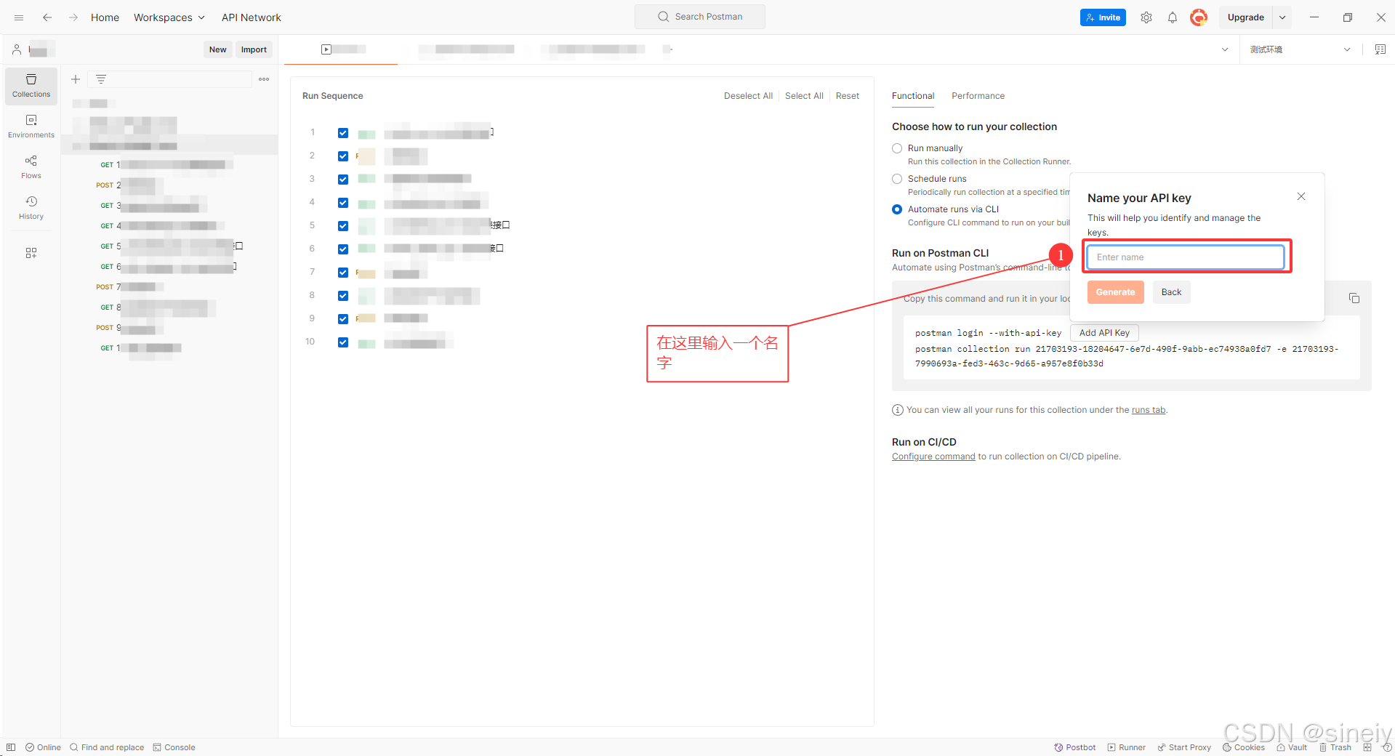1395x756 pixels.
Task: Click Deselect All in Run Sequence
Action: tap(748, 96)
